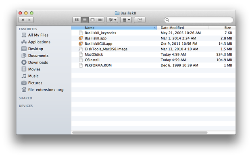Click the FAVORITES section heading
The image size is (252, 157).
tap(28, 29)
